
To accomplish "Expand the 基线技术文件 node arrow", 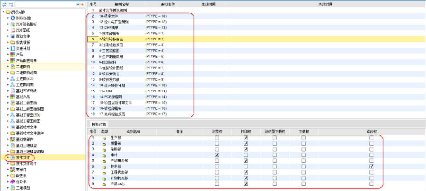I will (x=8, y=127).
